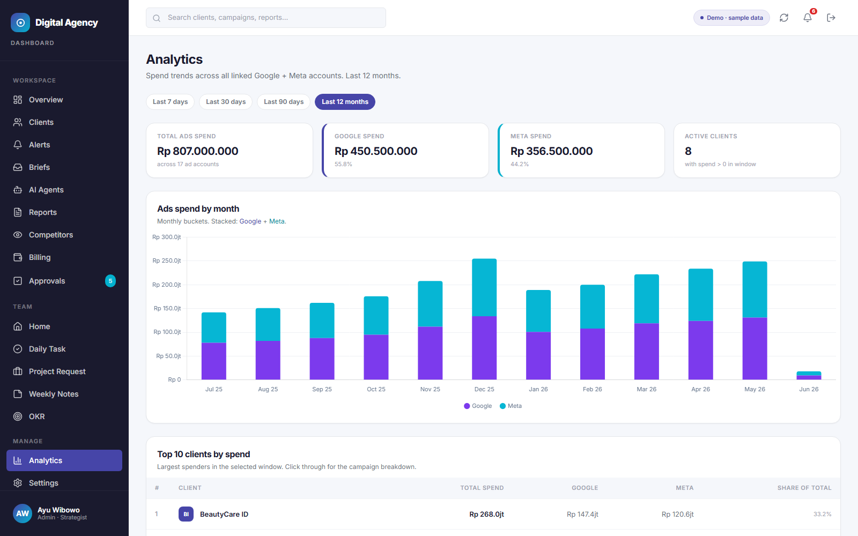Open the Overview grid icon
Screen dimensions: 858x536
point(18,100)
